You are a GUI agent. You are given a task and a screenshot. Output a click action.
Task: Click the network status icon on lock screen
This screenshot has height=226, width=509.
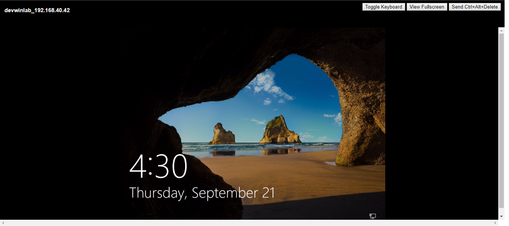[373, 216]
